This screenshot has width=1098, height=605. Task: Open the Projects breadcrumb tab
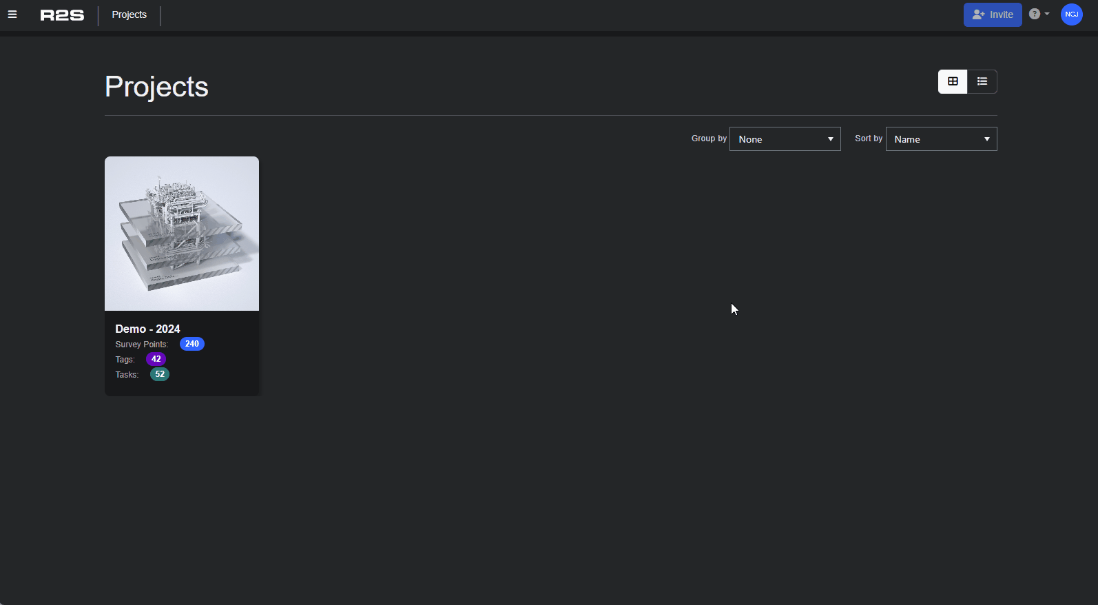click(130, 14)
